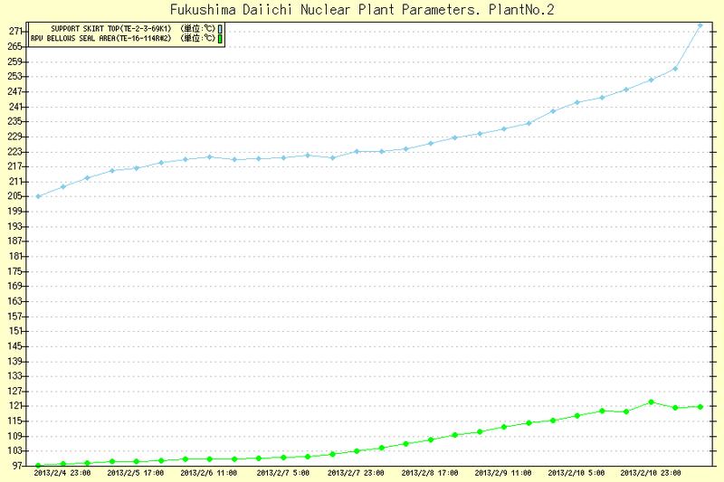Click x-axis label '2013/2/7 23:00'
The height and width of the screenshot is (482, 724).
click(356, 473)
